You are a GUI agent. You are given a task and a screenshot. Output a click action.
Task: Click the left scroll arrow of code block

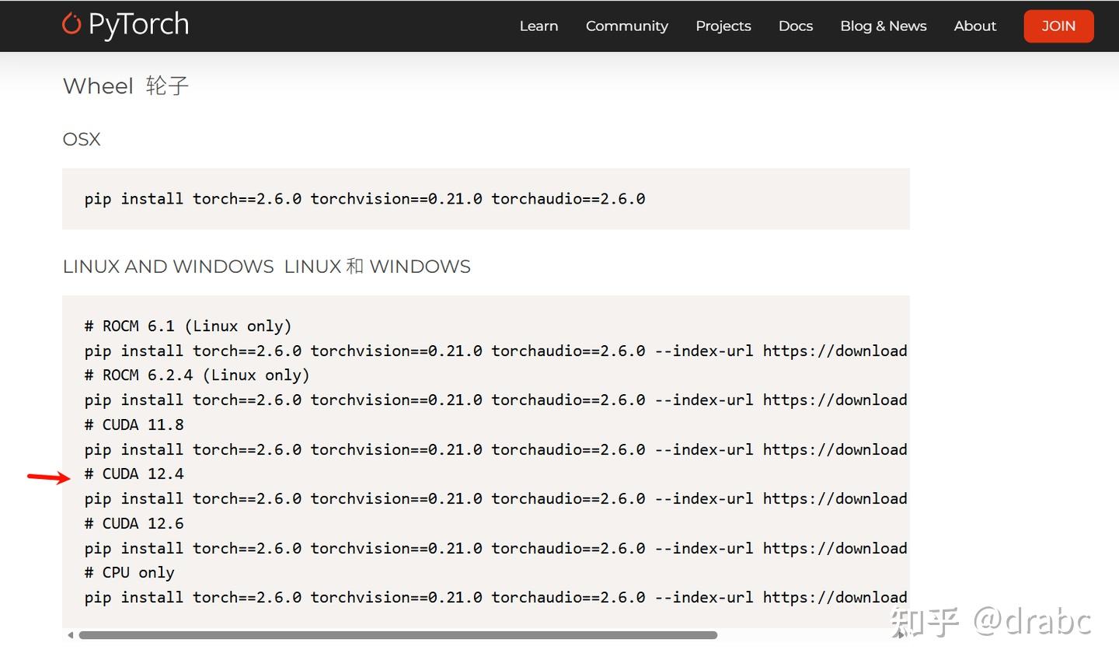point(71,635)
